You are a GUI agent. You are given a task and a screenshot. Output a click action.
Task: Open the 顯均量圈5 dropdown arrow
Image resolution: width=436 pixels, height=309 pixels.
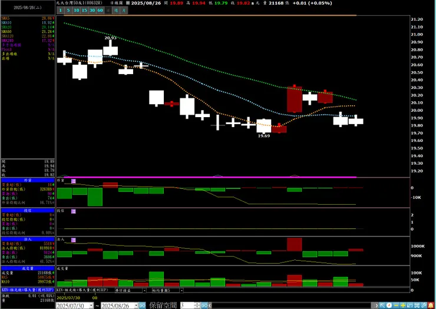point(181,290)
